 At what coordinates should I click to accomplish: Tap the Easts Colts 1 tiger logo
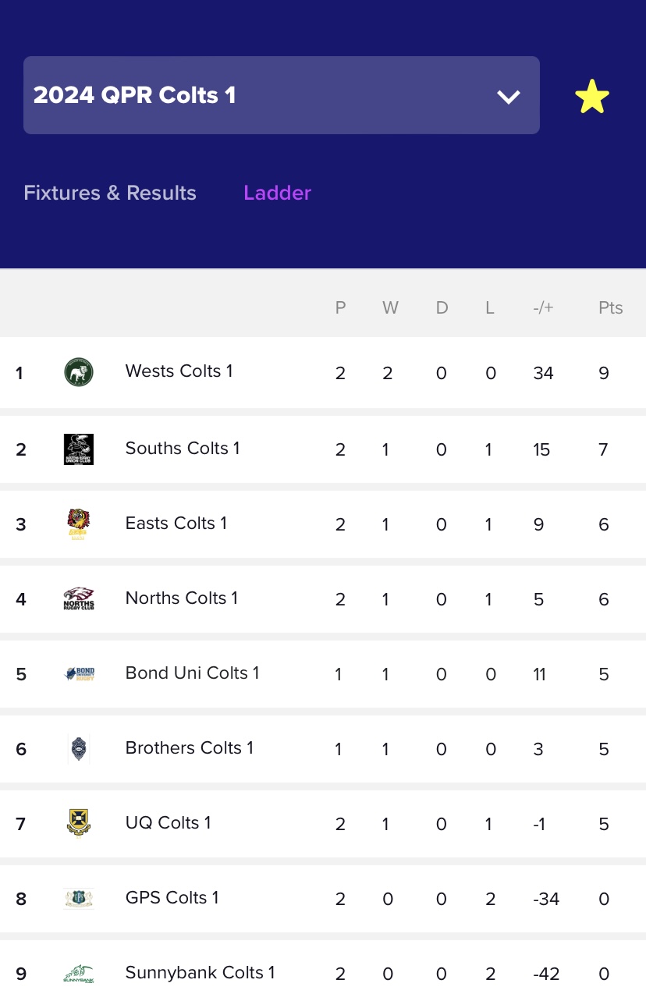(79, 524)
